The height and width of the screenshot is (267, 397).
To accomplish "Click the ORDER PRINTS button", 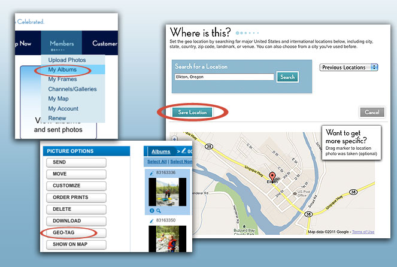I will tap(76, 198).
